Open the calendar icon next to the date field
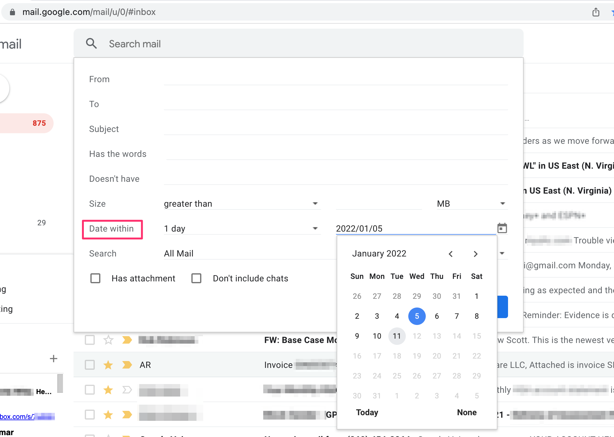 click(502, 228)
